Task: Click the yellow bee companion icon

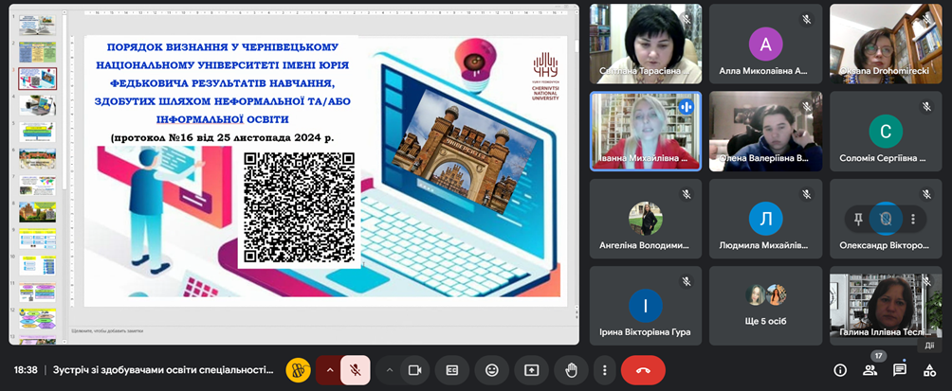Action: click(298, 370)
